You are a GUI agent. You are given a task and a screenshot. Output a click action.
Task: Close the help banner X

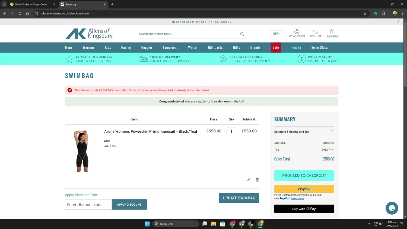click(x=398, y=22)
